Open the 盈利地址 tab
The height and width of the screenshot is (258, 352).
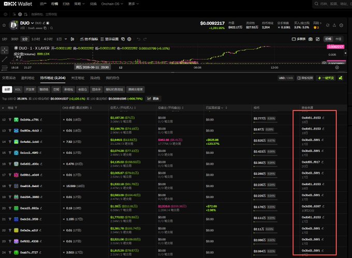coord(28,78)
